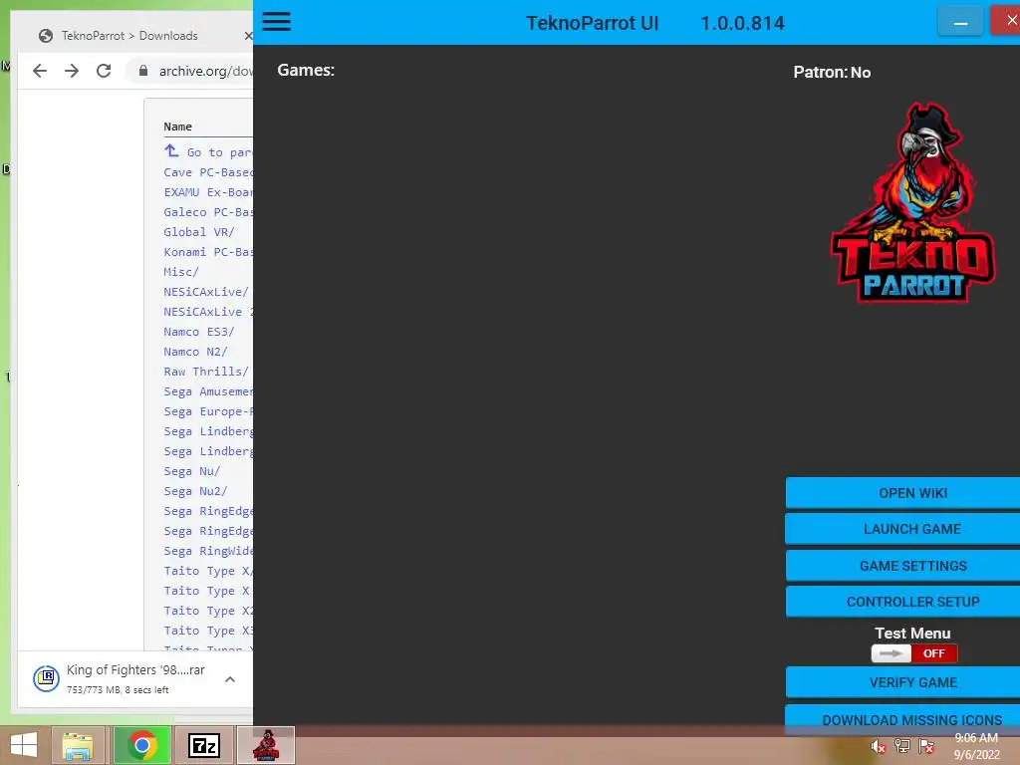Open the Sega Nu2/ folder link
The image size is (1020, 765).
tap(195, 491)
